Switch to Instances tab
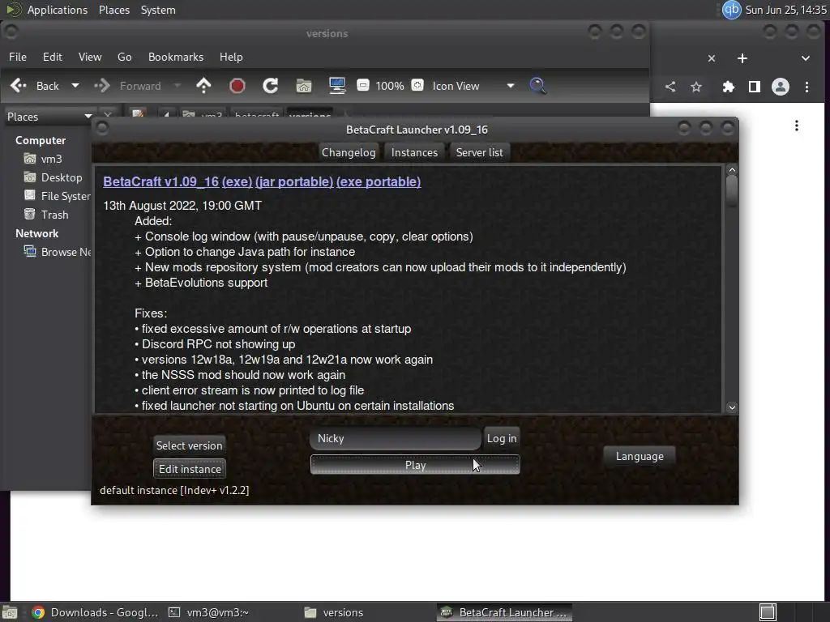The image size is (830, 622). coord(414,152)
